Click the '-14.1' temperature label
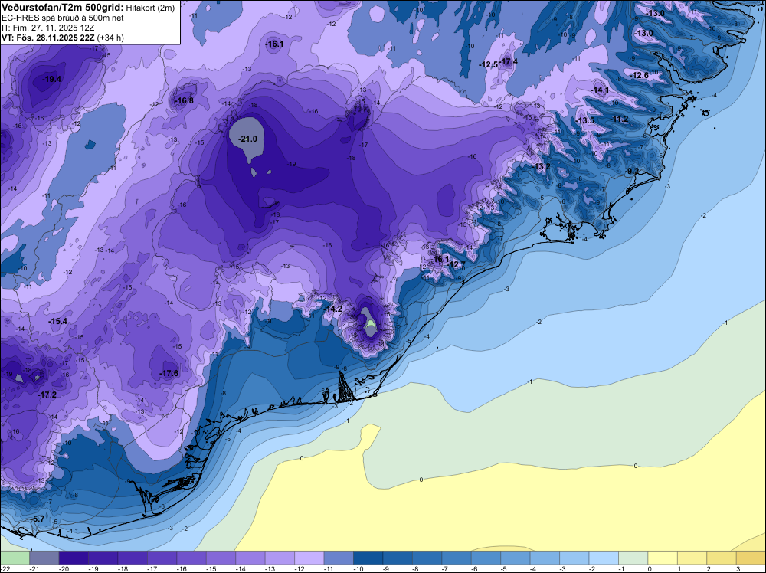 coord(600,90)
